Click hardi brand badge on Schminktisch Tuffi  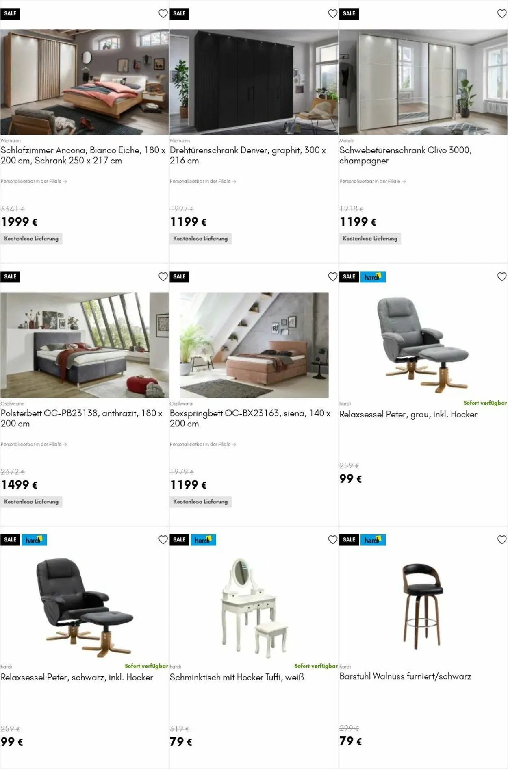pos(203,540)
